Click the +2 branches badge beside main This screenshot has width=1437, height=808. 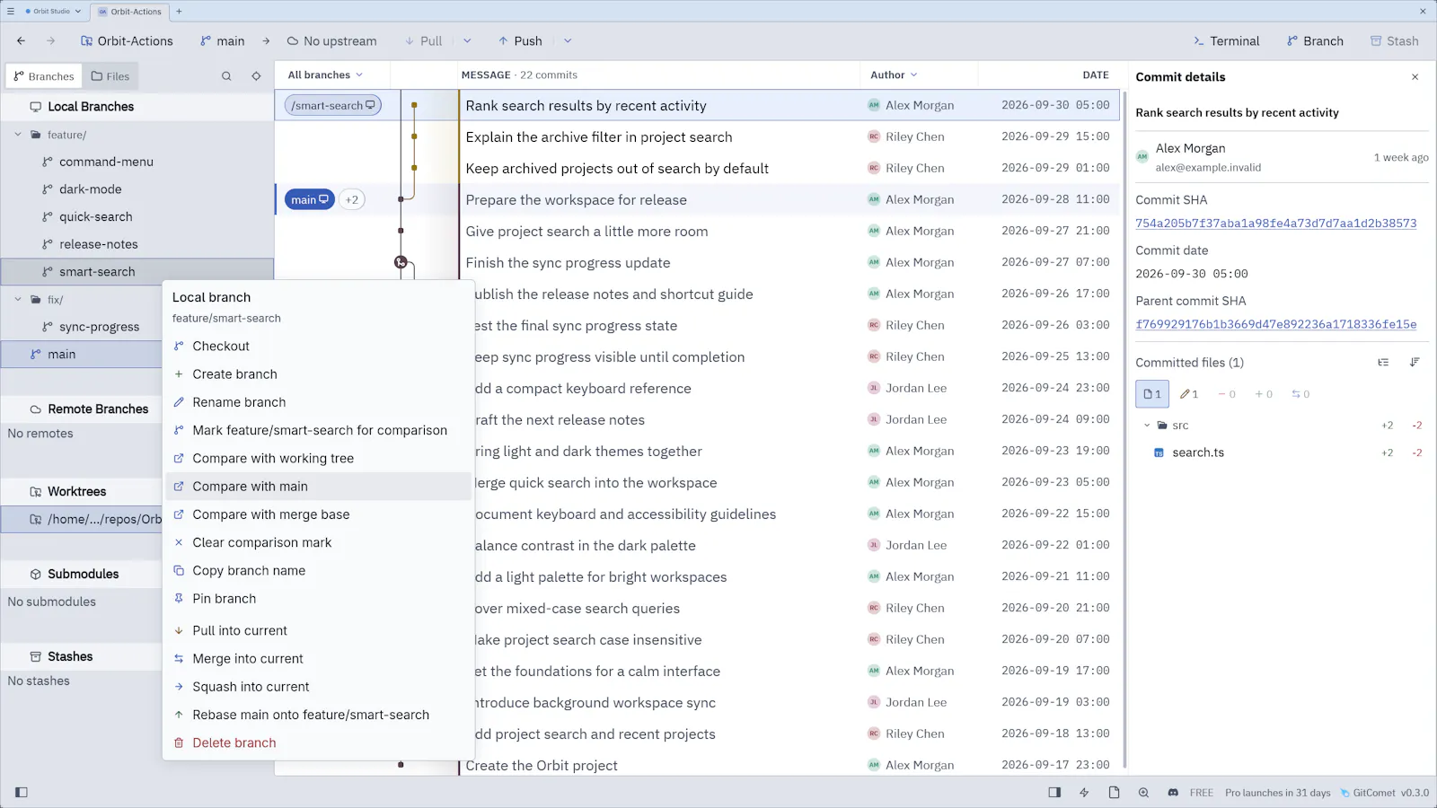point(352,200)
